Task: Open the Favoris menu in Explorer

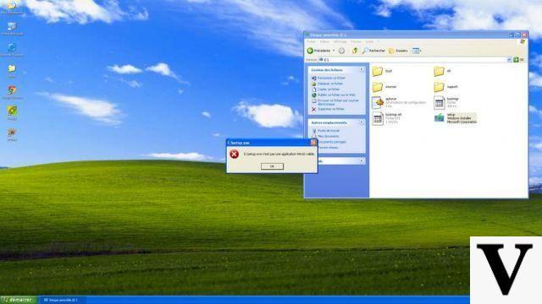Action: pyautogui.click(x=356, y=41)
